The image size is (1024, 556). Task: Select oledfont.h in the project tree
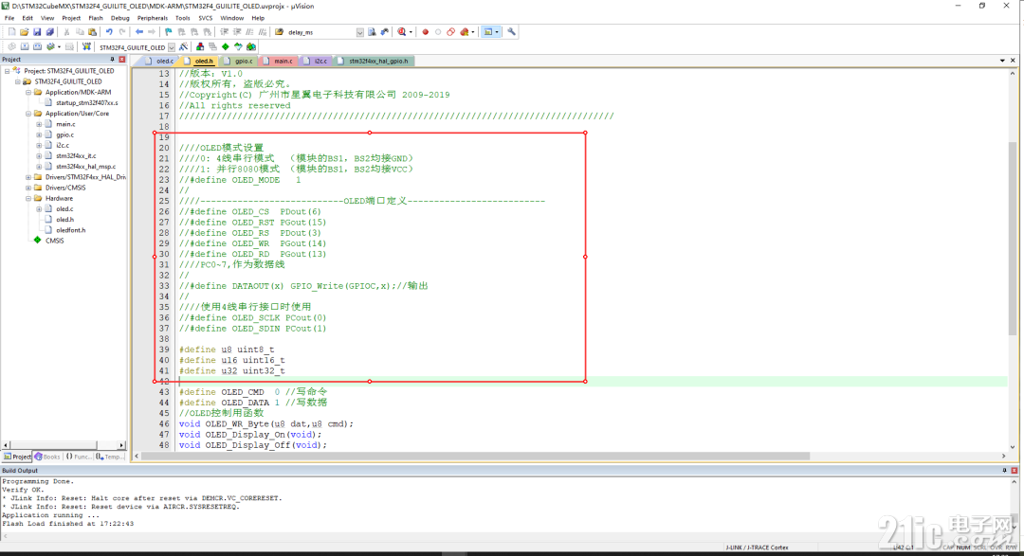tap(70, 230)
